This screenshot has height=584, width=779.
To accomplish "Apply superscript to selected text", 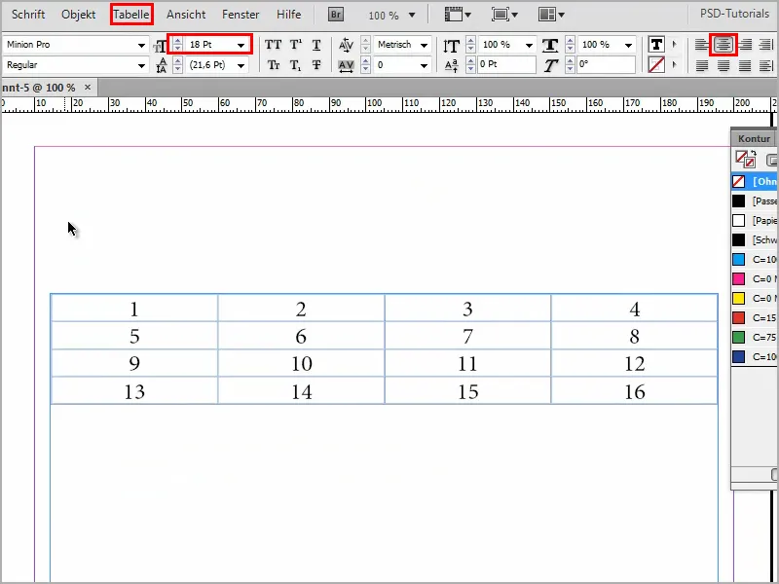I will click(294, 44).
